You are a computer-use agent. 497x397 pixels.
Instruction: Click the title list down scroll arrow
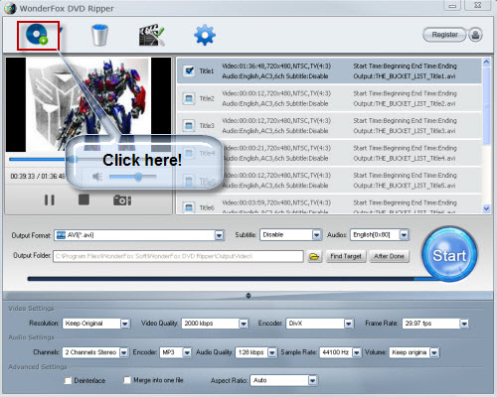[x=486, y=208]
